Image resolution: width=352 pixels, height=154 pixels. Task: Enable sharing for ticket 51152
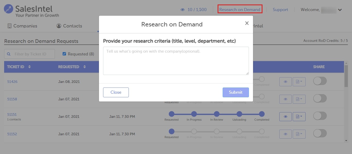pos(320,133)
